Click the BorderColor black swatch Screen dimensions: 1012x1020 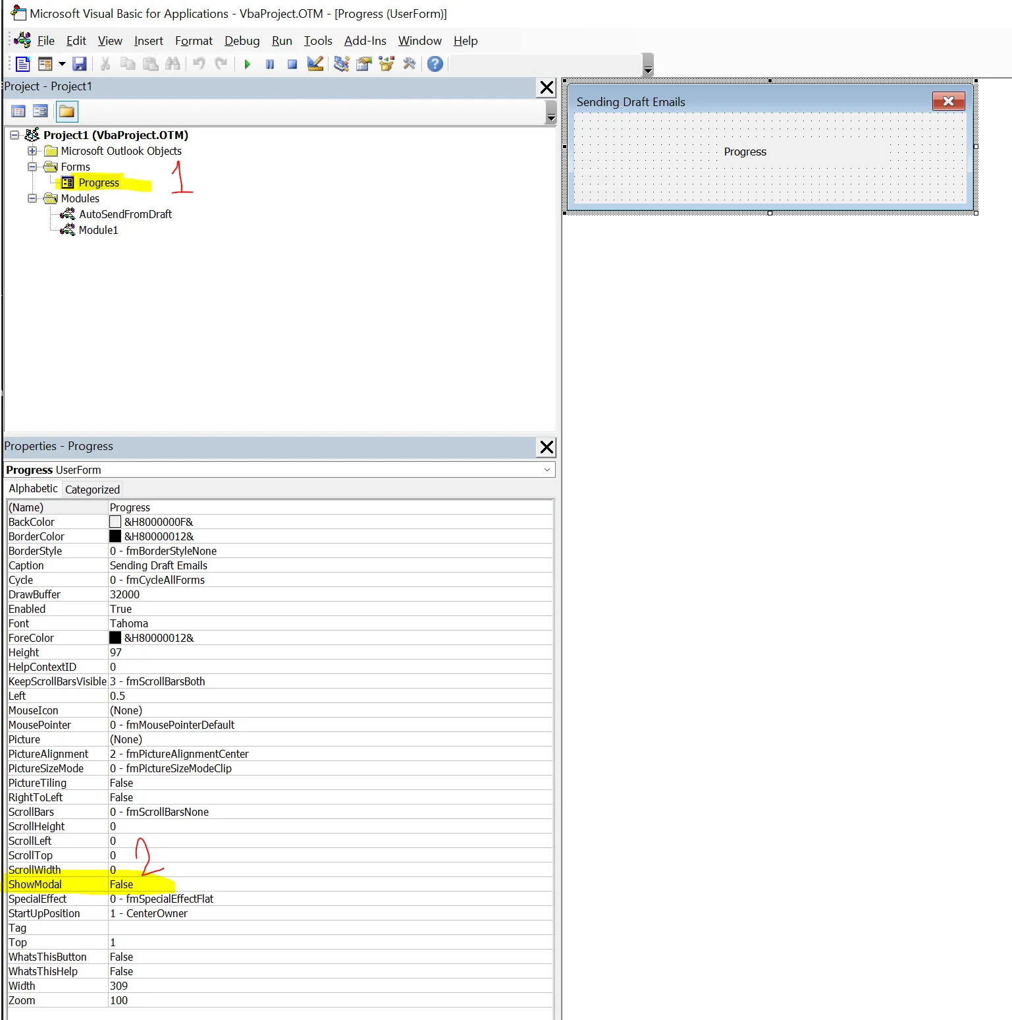pyautogui.click(x=115, y=536)
